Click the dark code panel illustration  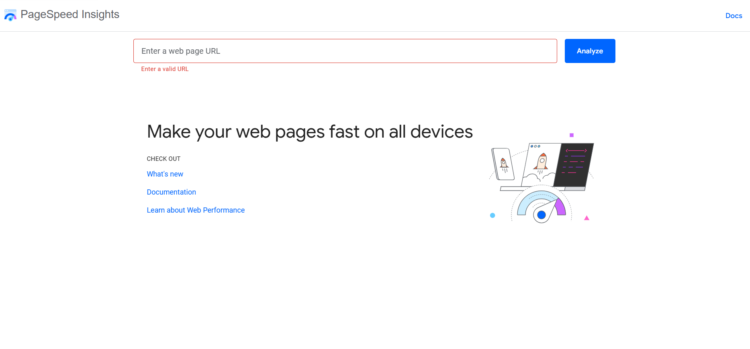(x=574, y=164)
